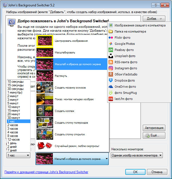Click the Unsplash фото icon

pos(111,56)
